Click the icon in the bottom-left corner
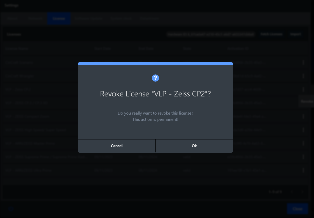The image size is (314, 218). [11, 209]
